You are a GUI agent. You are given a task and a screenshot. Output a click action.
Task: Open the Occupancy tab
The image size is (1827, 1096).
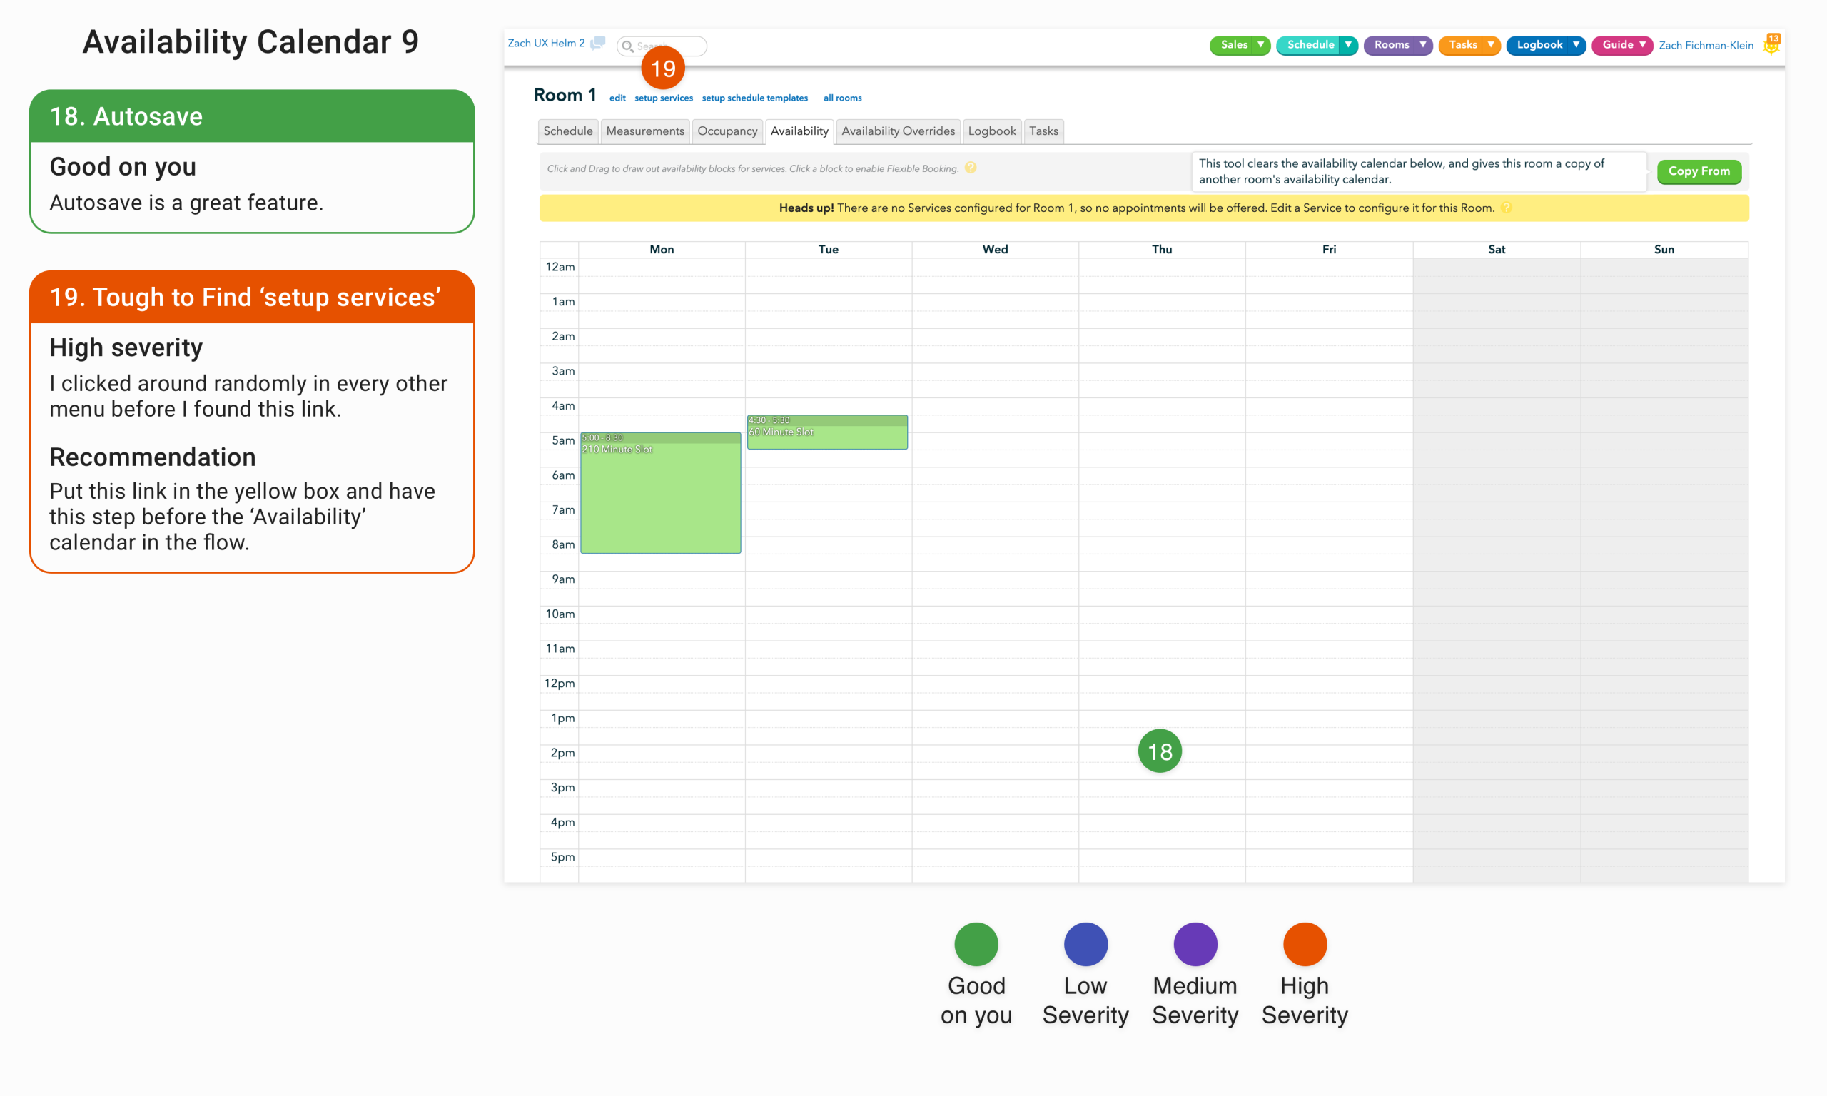point(727,131)
